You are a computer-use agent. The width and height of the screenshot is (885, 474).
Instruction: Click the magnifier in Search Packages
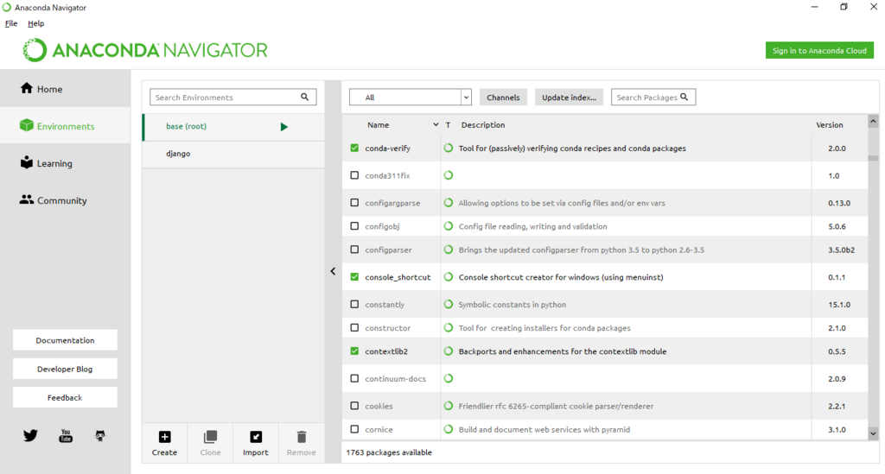pyautogui.click(x=684, y=97)
